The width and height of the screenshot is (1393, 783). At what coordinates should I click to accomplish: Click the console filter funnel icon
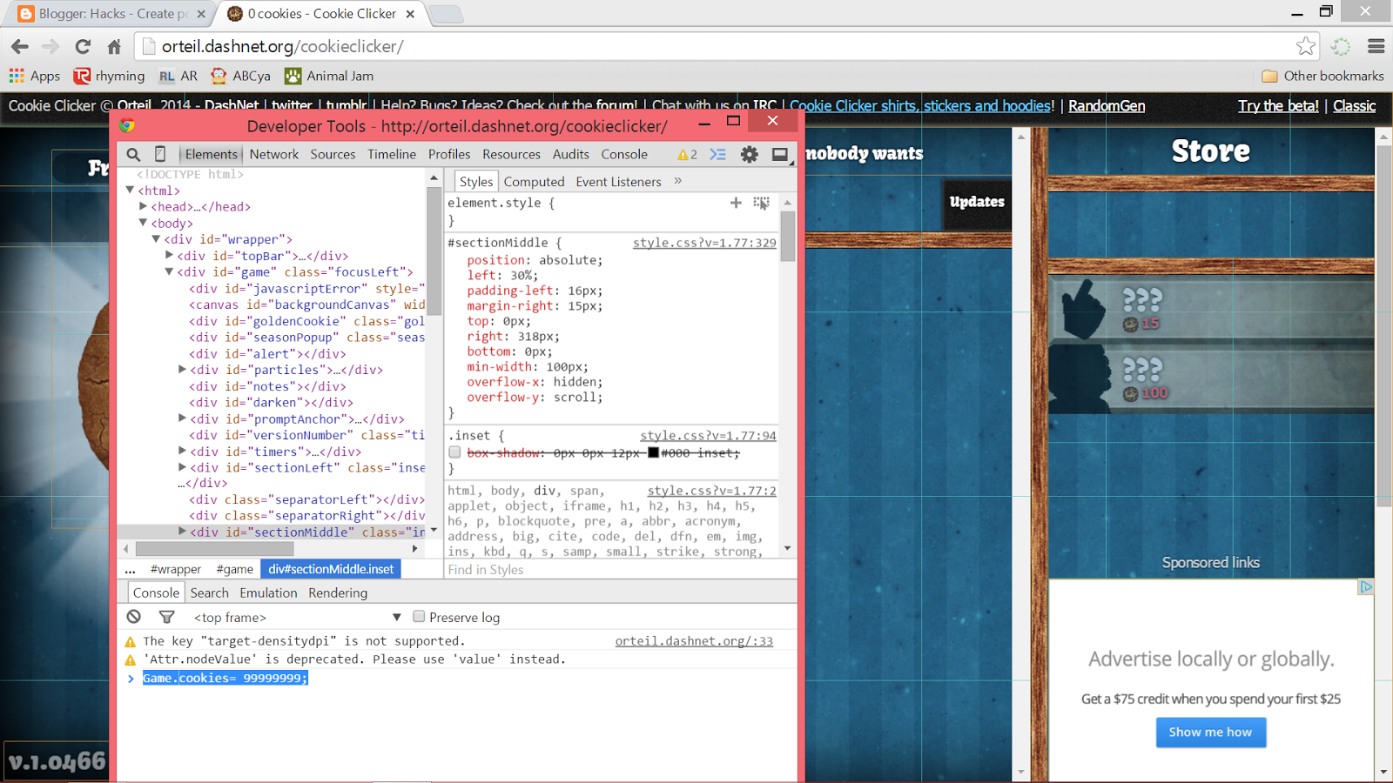pos(166,617)
